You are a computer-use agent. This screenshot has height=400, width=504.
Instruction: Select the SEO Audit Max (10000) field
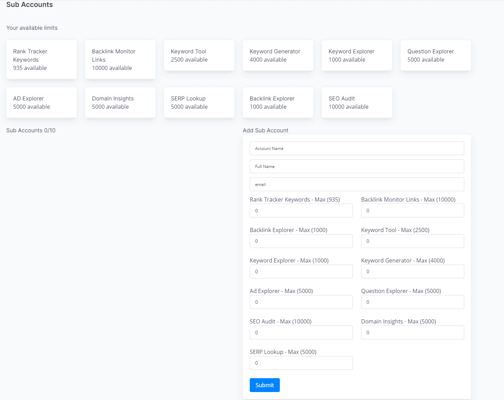pyautogui.click(x=301, y=332)
